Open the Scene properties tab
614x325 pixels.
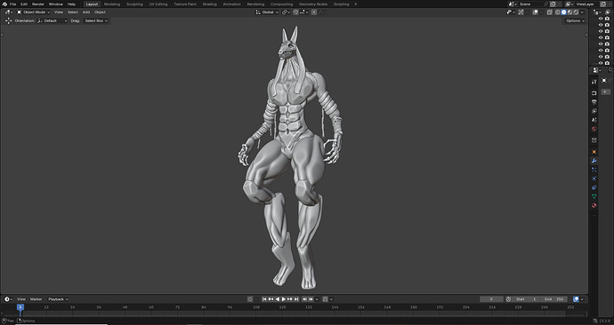point(594,120)
